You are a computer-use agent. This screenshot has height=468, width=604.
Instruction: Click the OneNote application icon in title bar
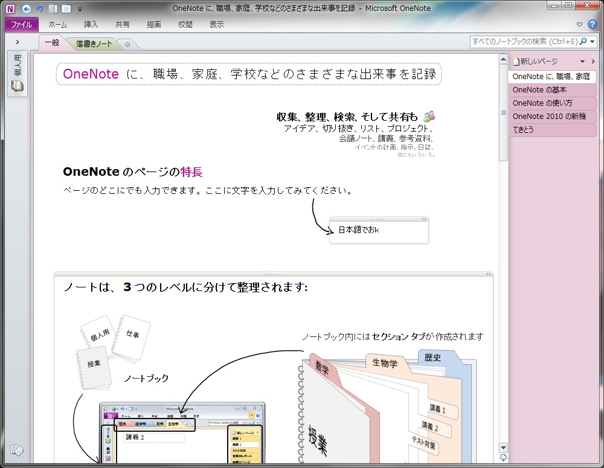(10, 9)
